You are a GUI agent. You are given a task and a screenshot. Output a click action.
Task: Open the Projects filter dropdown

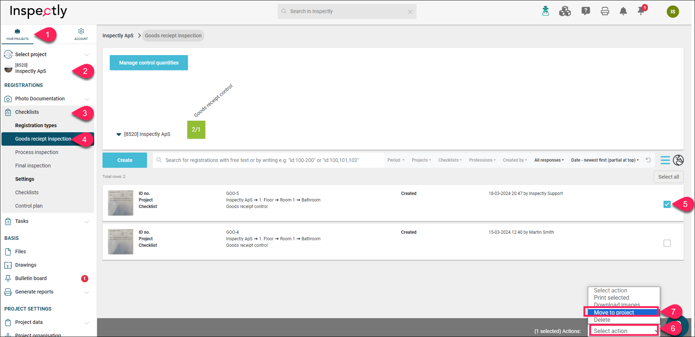tap(421, 160)
